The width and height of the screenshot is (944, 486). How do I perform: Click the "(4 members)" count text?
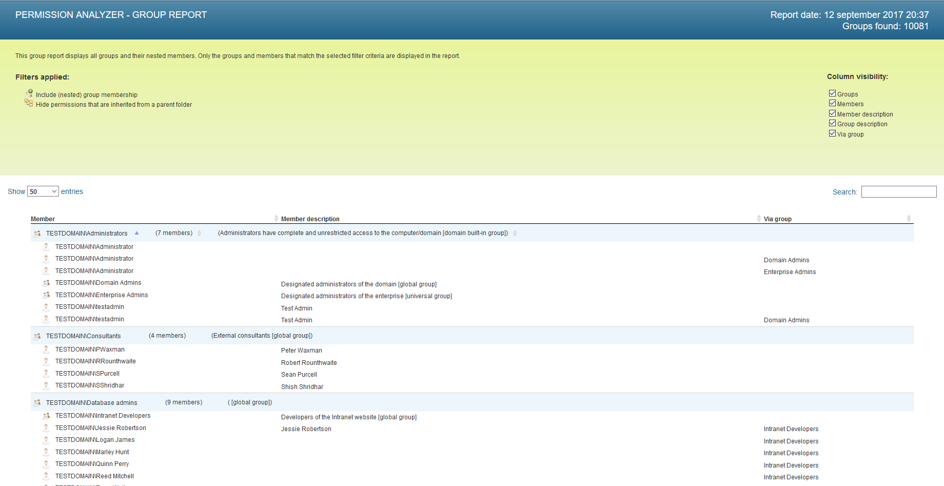point(167,336)
